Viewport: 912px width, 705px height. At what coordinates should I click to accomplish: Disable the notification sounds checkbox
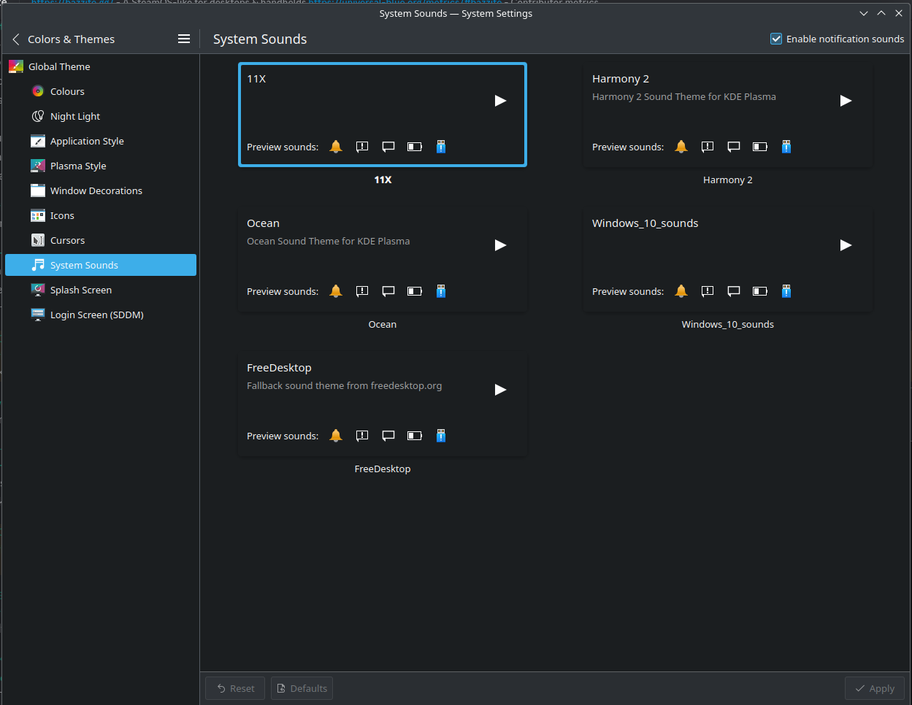[776, 39]
